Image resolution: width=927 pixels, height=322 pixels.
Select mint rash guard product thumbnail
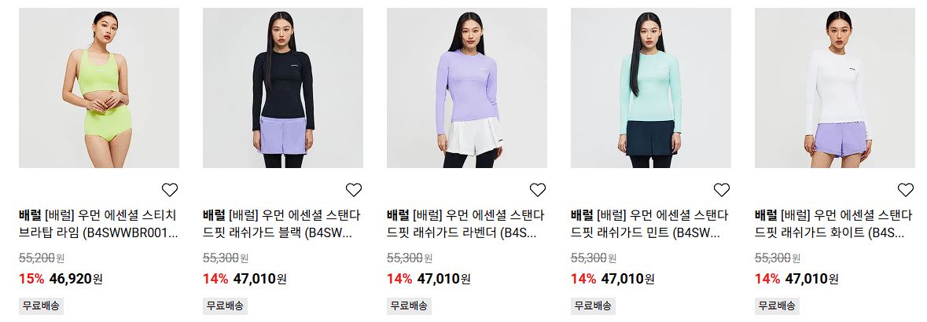pos(650,88)
